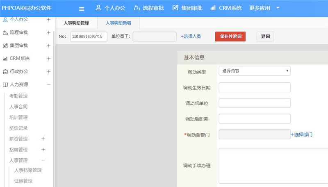328x187 pixels.
Task: Open CRM系统 in the top navigation
Action: click(225, 8)
